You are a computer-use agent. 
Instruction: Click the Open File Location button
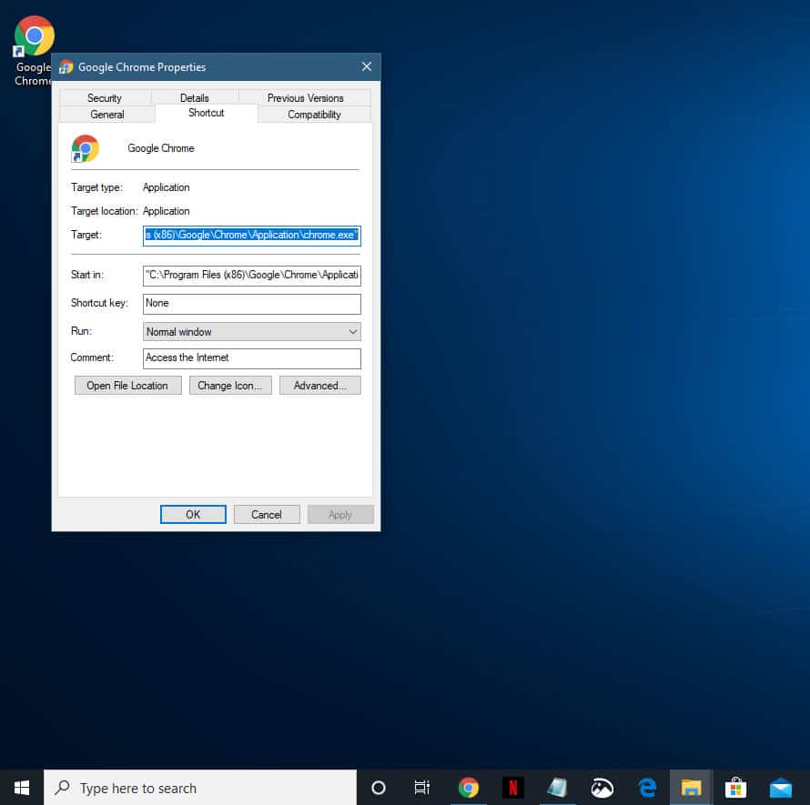click(x=127, y=386)
